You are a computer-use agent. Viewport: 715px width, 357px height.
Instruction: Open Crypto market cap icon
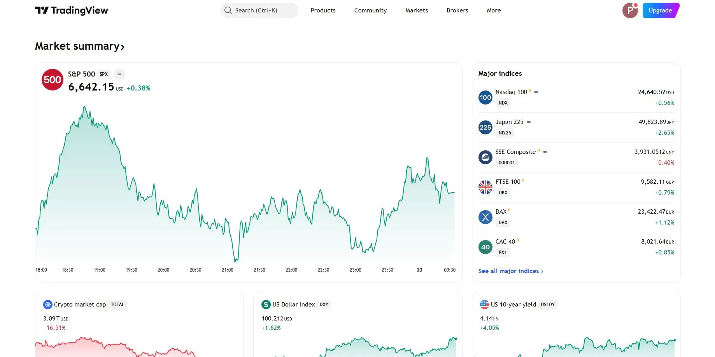point(48,305)
